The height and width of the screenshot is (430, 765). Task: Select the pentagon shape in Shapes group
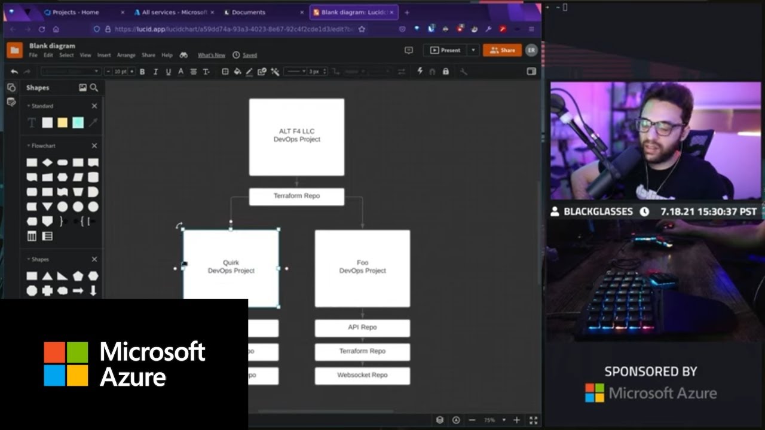(x=78, y=276)
